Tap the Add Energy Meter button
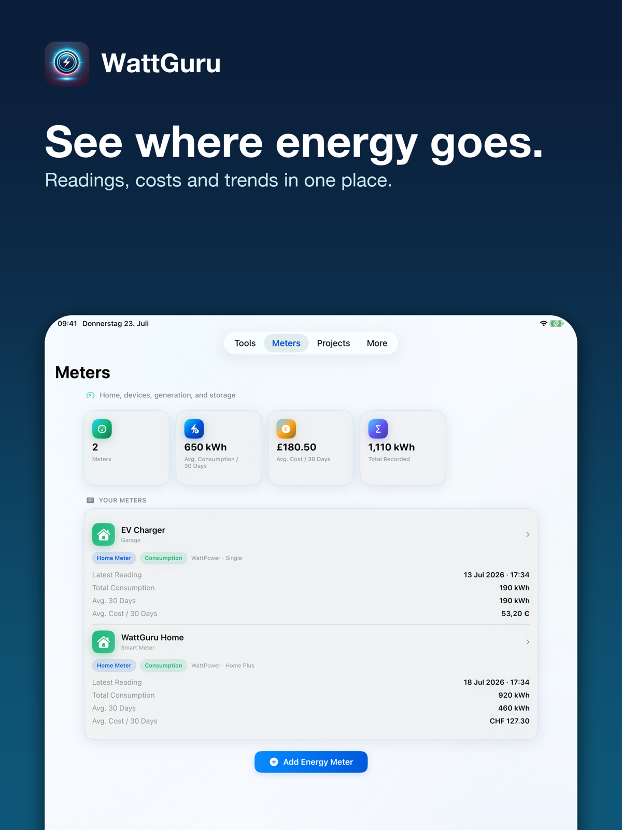Viewport: 622px width, 830px height. (x=311, y=762)
